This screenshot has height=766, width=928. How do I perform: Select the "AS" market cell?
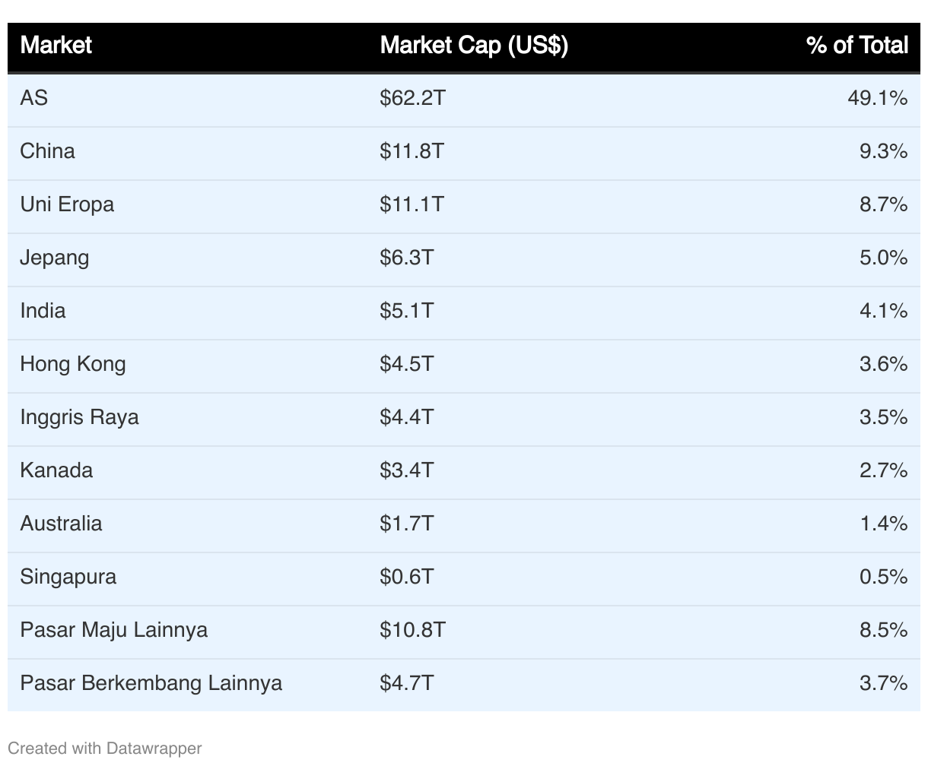[33, 98]
